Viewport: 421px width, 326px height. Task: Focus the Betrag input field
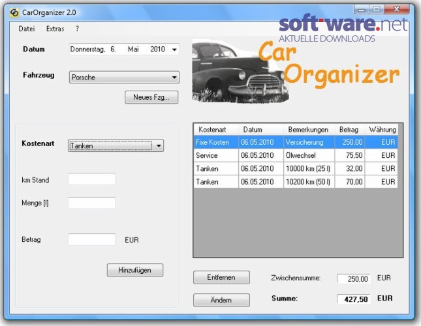pyautogui.click(x=92, y=239)
